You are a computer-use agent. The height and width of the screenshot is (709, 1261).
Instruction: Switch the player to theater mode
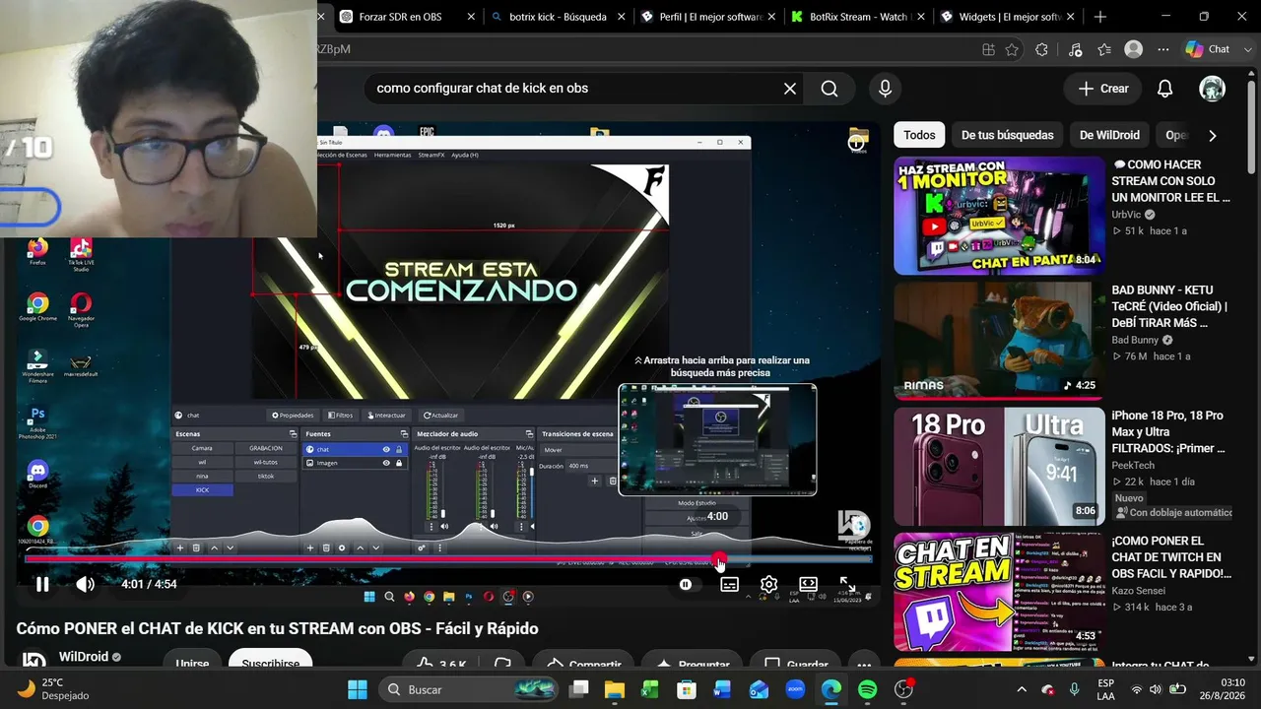pos(809,584)
